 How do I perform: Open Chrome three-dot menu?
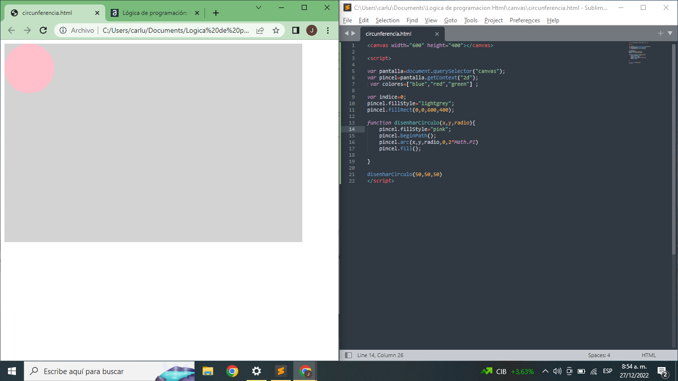coord(328,30)
